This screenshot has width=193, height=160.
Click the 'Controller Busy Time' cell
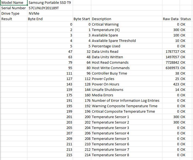coord(127,73)
